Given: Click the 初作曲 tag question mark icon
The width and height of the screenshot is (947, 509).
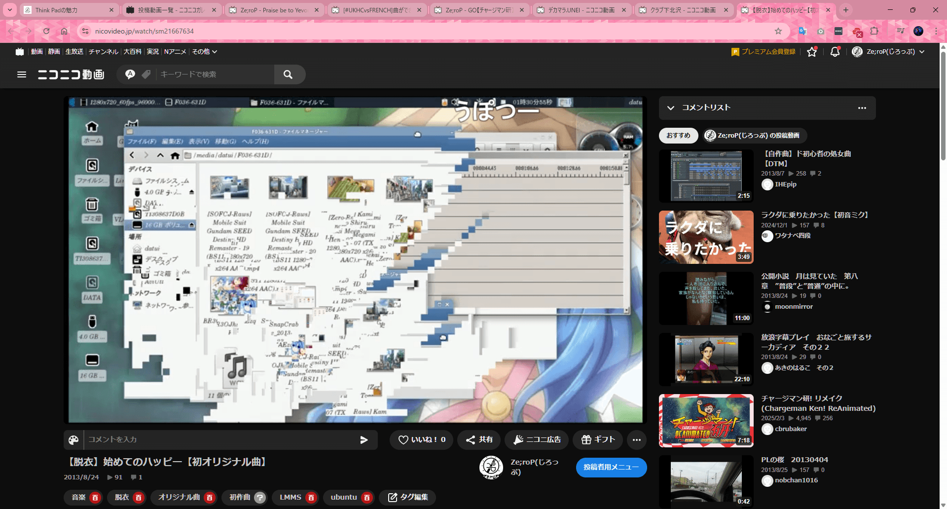Looking at the screenshot, I should (260, 498).
